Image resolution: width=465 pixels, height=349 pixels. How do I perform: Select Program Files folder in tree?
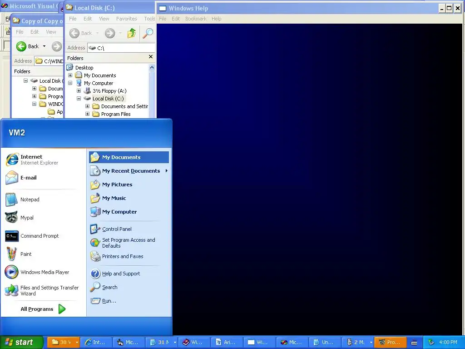click(x=116, y=114)
